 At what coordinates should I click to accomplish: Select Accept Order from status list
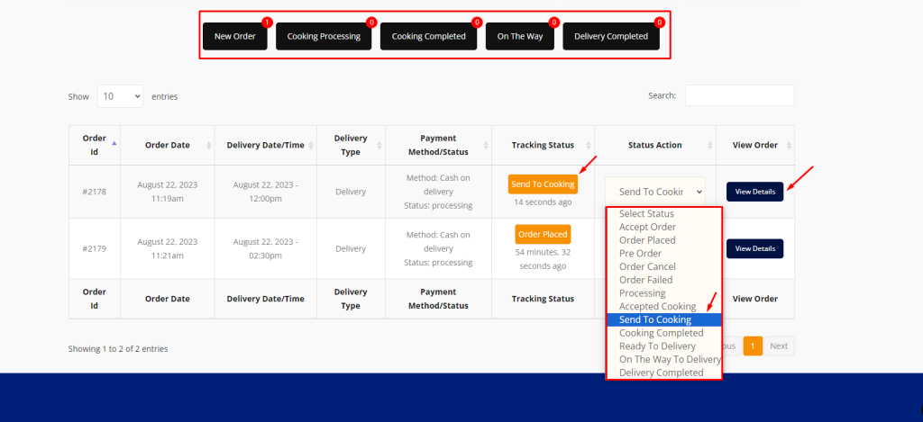(x=646, y=227)
